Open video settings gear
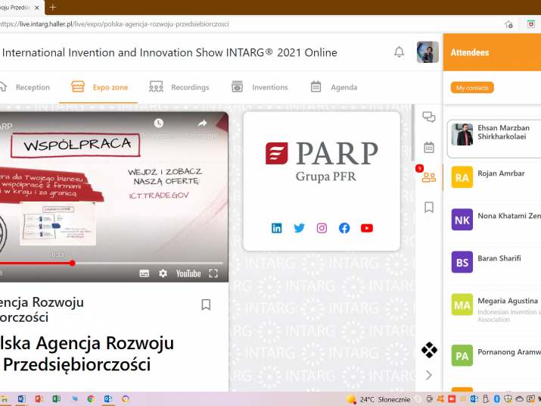The image size is (541, 406). click(163, 273)
